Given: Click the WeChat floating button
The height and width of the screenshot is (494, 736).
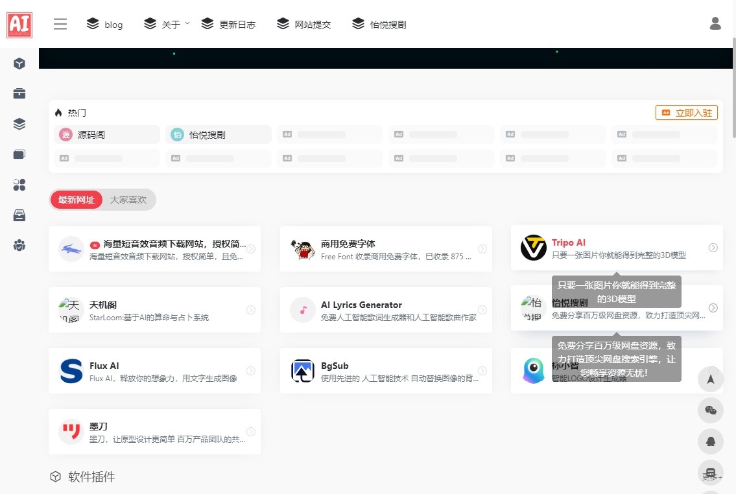Looking at the screenshot, I should 711,410.
